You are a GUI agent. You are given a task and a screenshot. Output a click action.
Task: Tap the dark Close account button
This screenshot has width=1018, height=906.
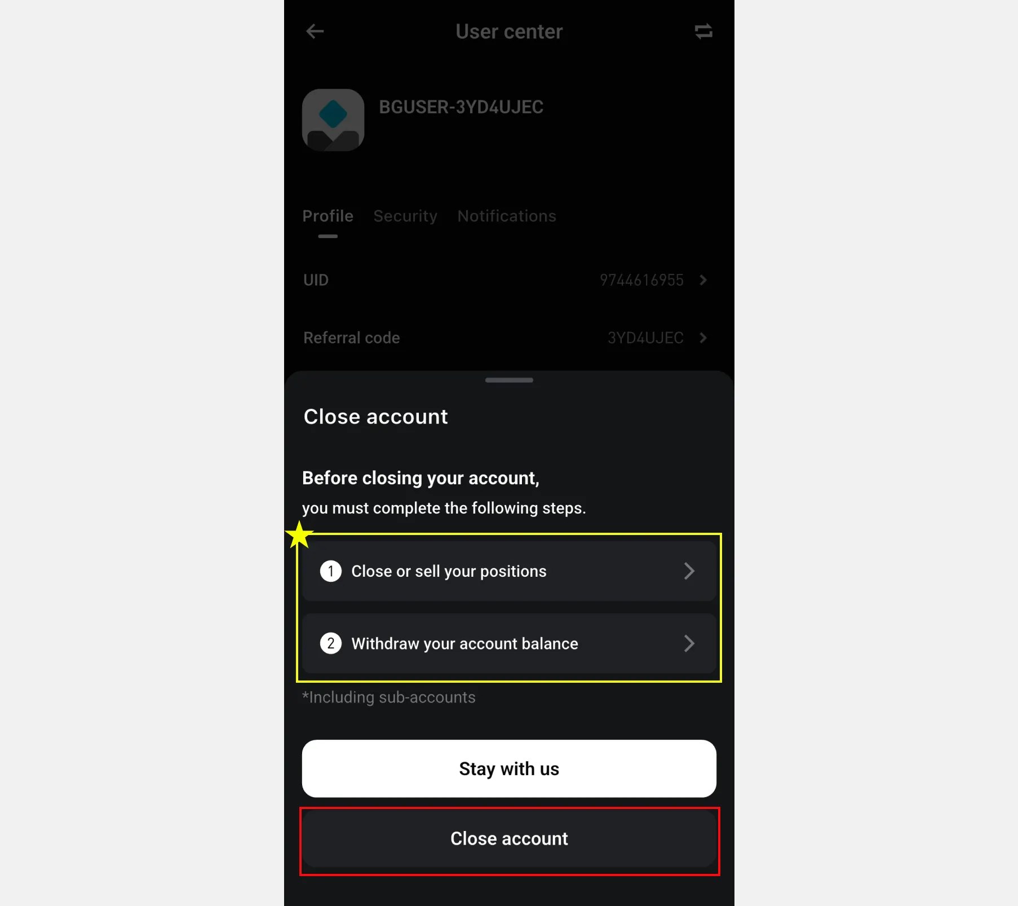(509, 839)
